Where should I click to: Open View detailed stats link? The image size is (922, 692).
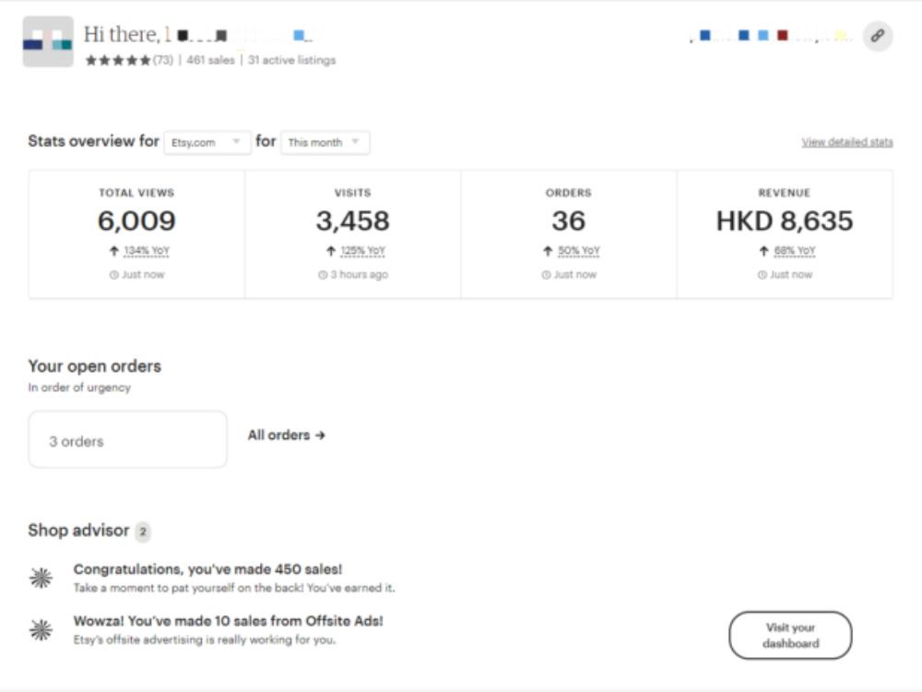pyautogui.click(x=847, y=142)
